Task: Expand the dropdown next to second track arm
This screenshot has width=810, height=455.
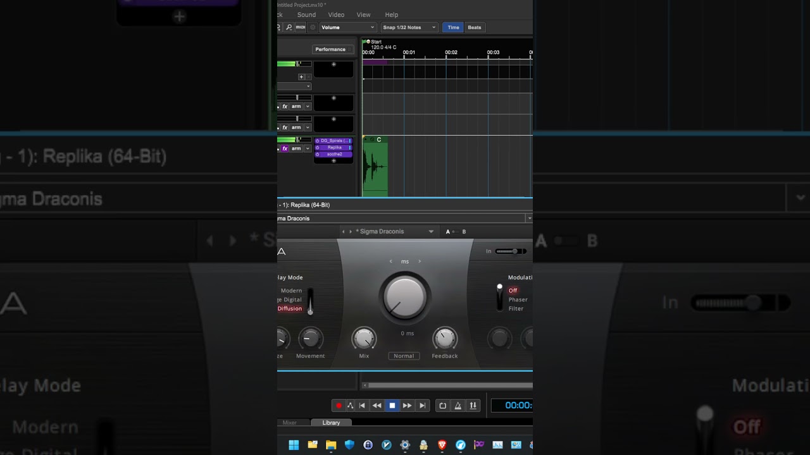Action: [308, 106]
